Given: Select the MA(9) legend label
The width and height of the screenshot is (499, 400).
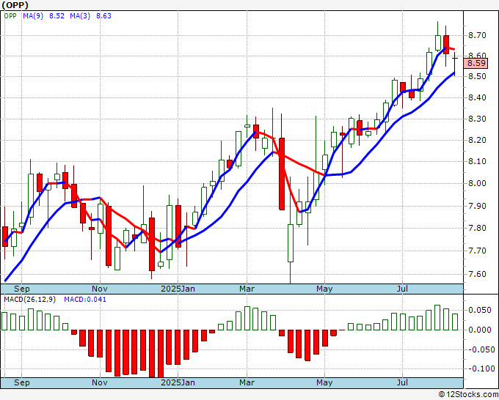Looking at the screenshot, I should coord(33,16).
